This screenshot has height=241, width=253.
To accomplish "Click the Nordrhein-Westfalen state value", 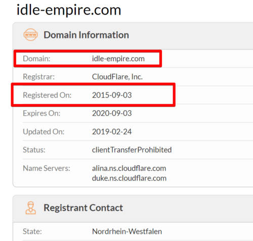I will point(127,231).
